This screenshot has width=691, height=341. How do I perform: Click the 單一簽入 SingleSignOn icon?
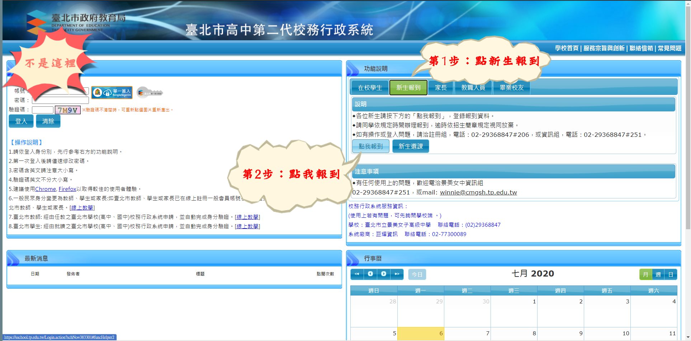112,93
